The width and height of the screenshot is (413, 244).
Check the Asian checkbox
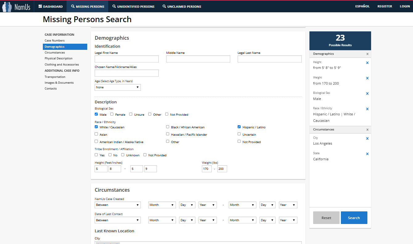96,134
